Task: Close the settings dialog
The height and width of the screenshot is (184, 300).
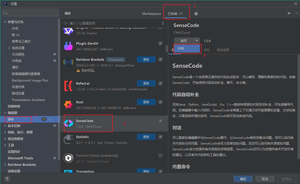Action: (x=296, y=4)
